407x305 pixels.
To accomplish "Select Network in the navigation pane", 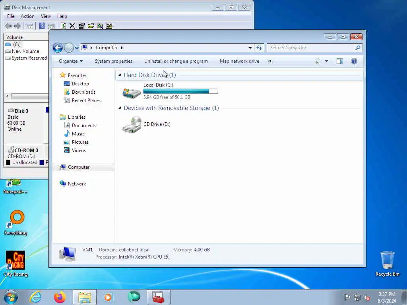I will [77, 183].
